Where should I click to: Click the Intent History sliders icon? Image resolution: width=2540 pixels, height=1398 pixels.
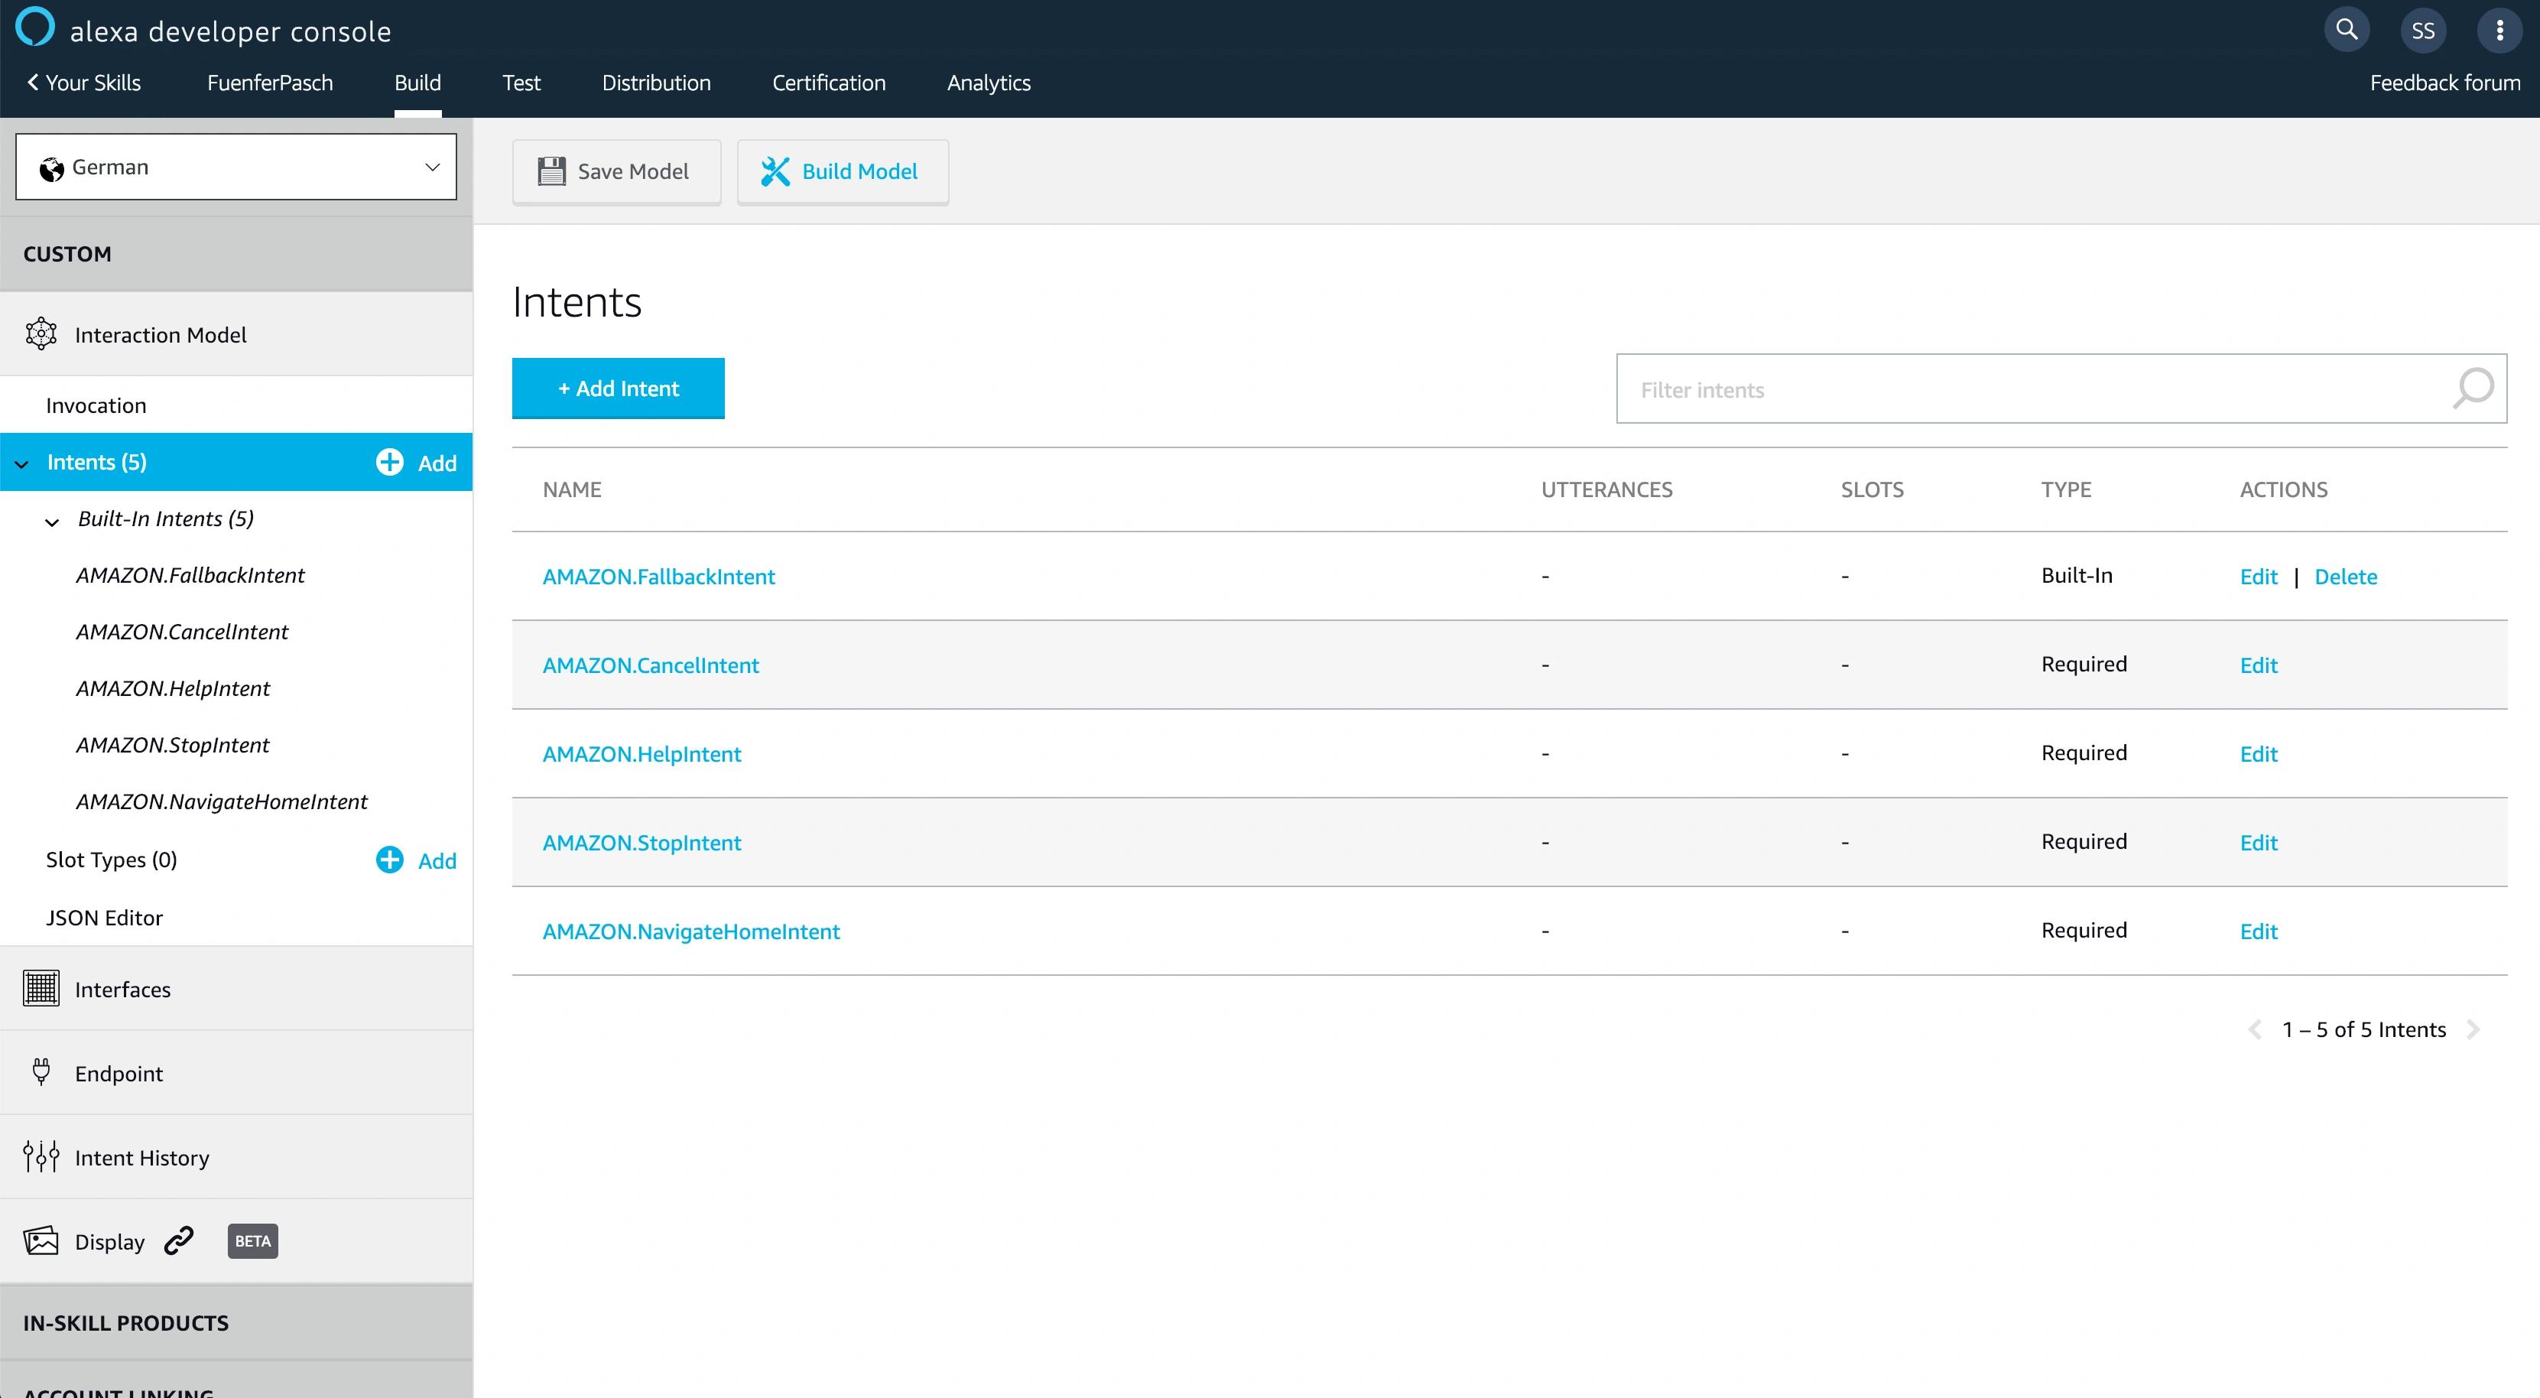point(41,1156)
